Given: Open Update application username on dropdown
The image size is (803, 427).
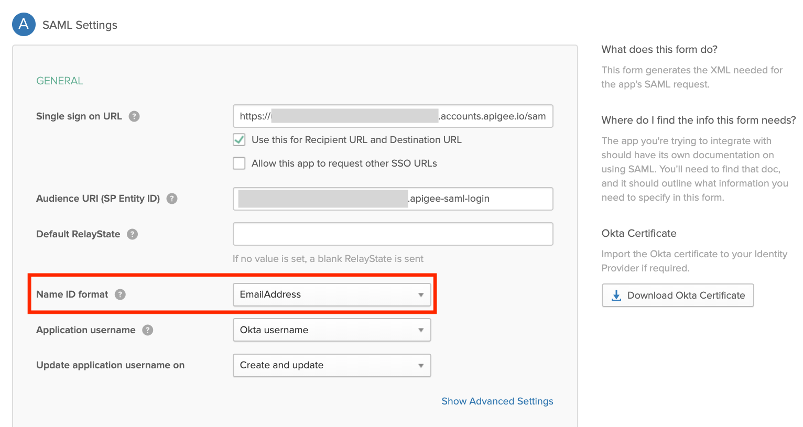Looking at the screenshot, I should 332,365.
